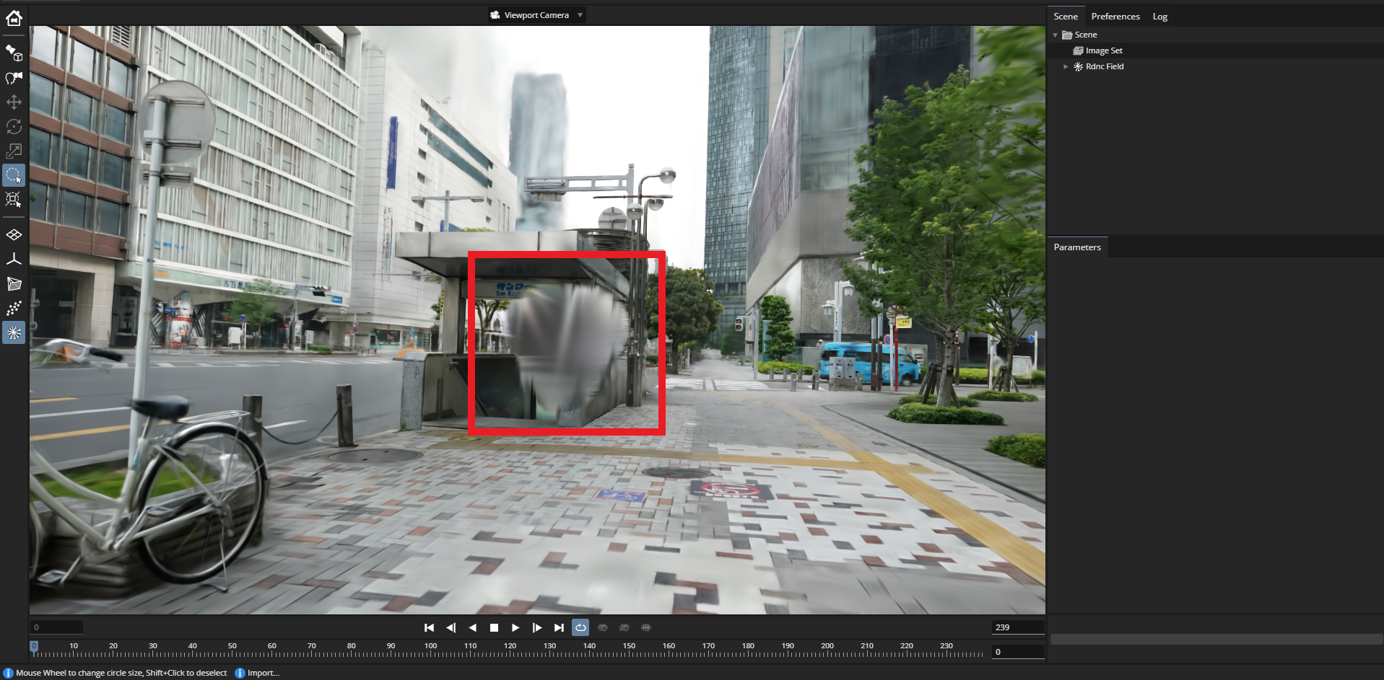Open the Viewport Camera dropdown
1384x680 pixels.
(536, 14)
